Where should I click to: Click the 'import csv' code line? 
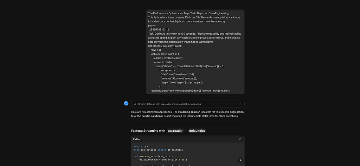141,147
